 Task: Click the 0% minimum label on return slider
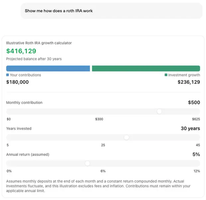tap(9, 171)
